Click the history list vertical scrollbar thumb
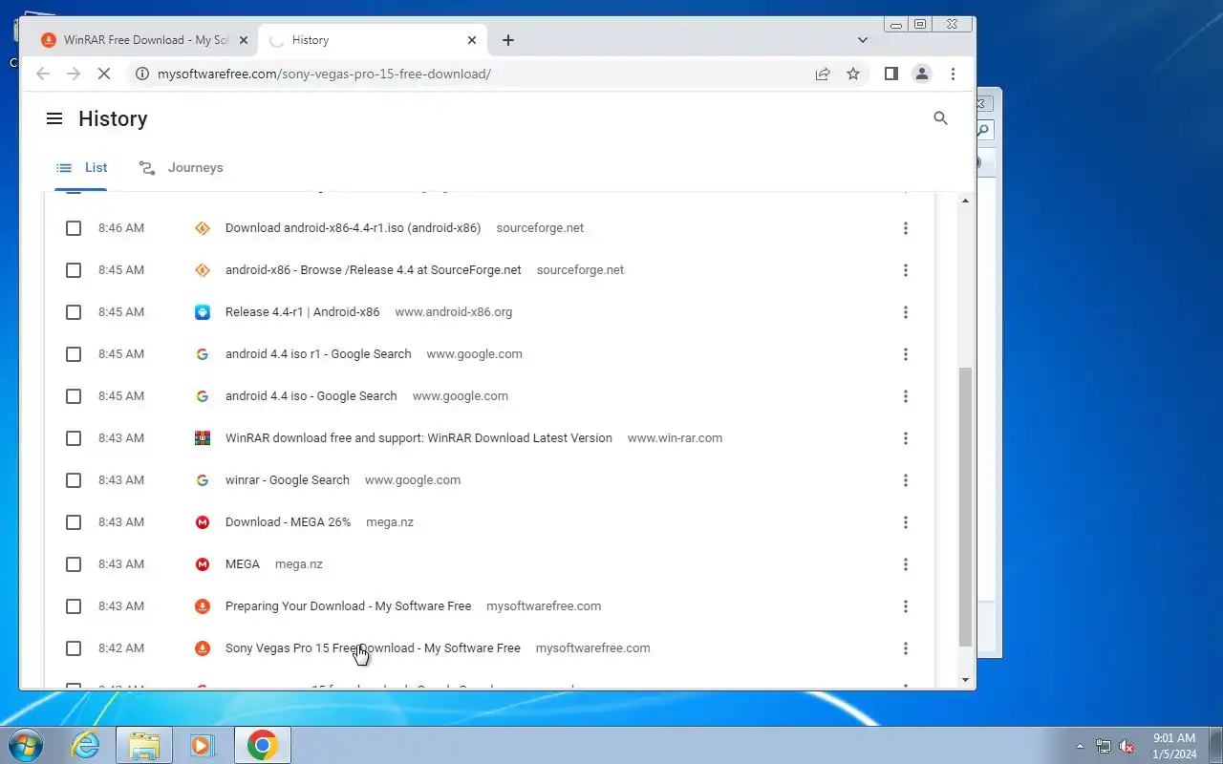Screen dimensions: 1223x764 [x=965, y=506]
